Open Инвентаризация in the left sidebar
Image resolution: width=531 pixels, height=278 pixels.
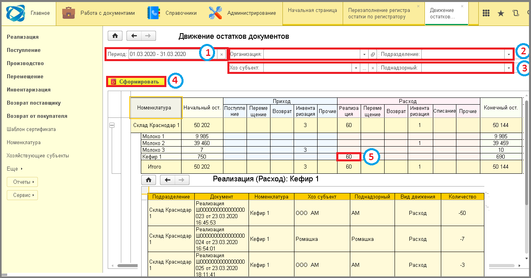point(29,89)
